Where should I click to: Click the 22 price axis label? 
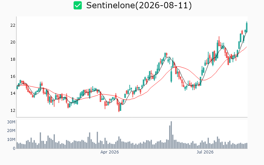point(13,25)
